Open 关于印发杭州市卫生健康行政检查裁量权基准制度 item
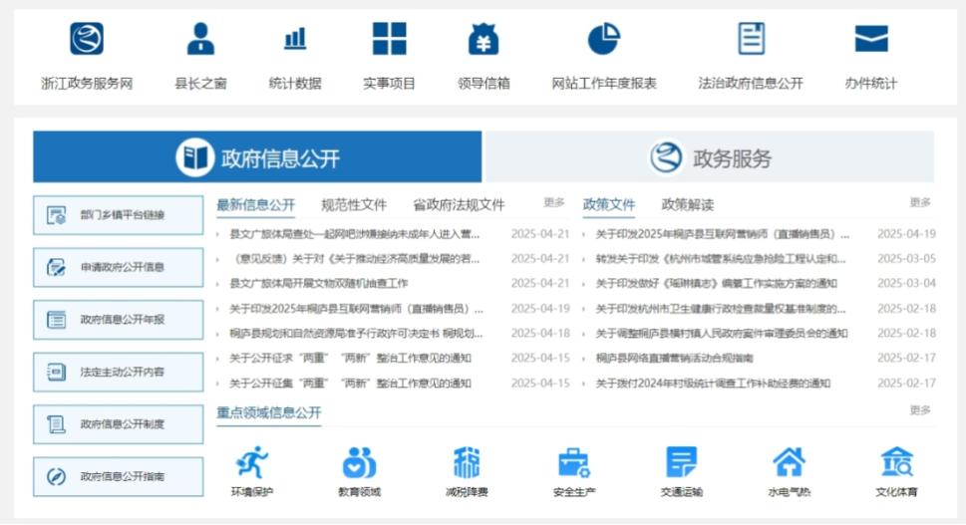 tap(720, 309)
